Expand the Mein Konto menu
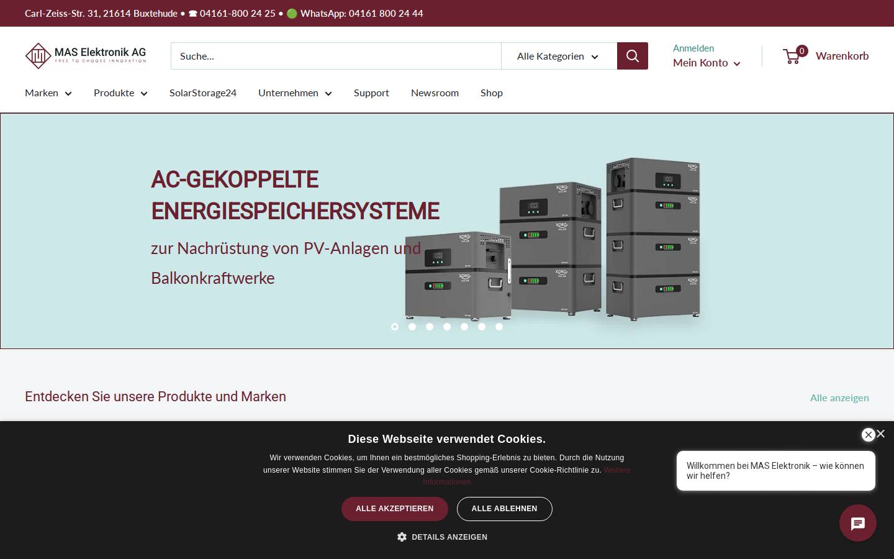 point(707,63)
